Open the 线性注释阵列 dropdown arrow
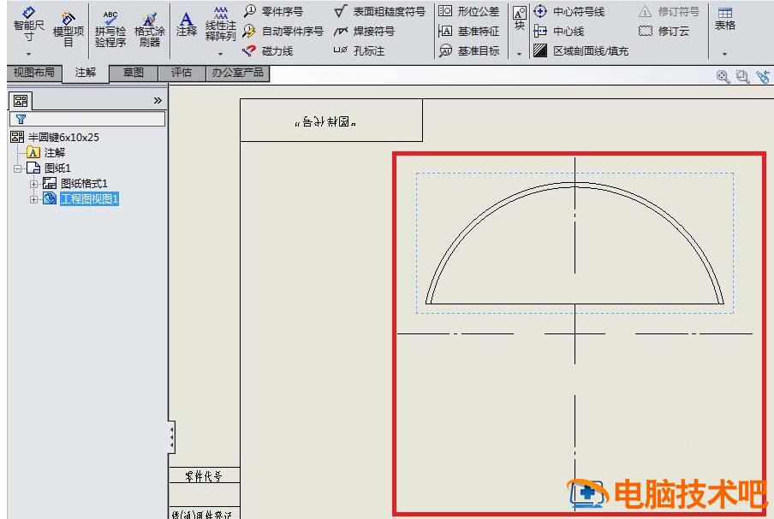The width and height of the screenshot is (774, 519). 220,54
